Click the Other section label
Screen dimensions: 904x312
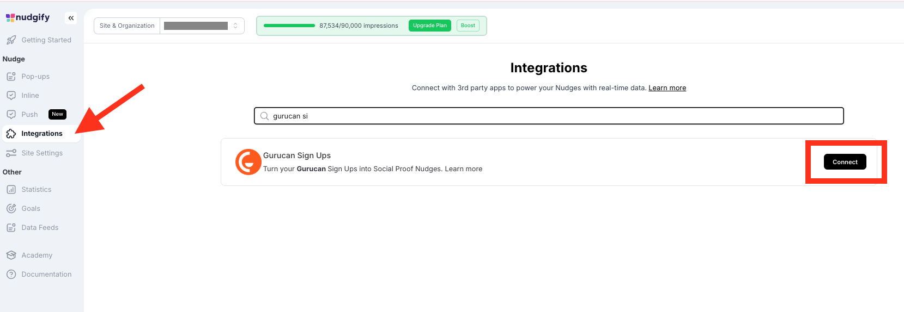pyautogui.click(x=12, y=172)
